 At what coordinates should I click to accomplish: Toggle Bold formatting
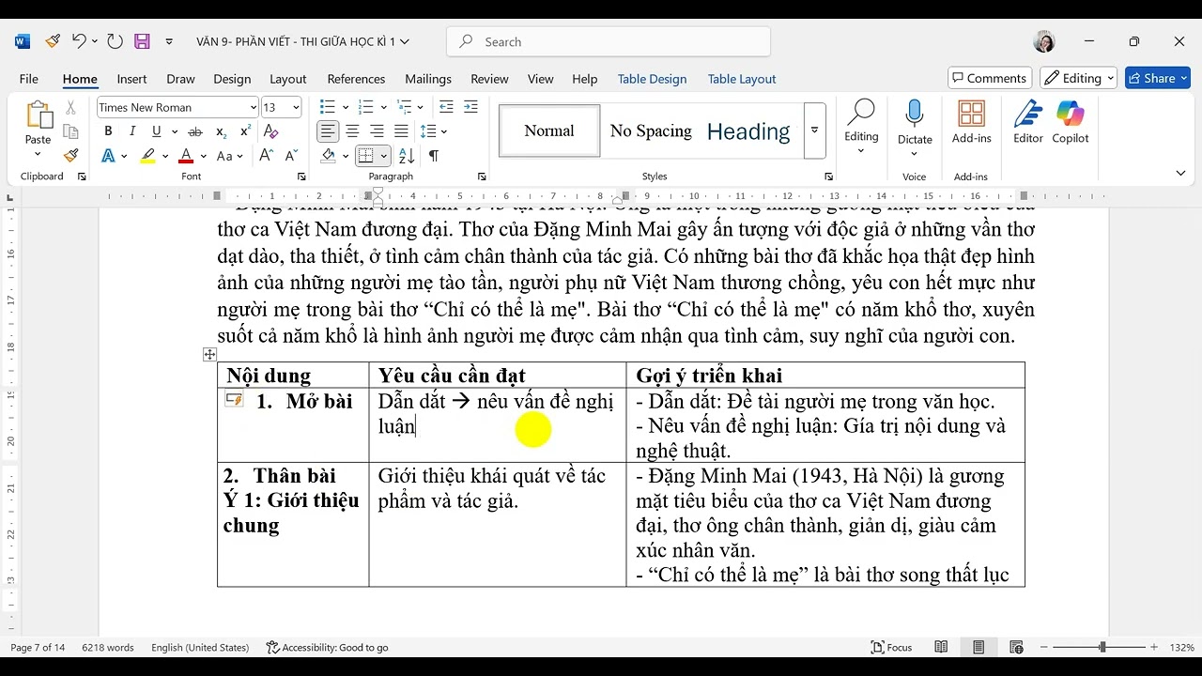[x=108, y=131]
